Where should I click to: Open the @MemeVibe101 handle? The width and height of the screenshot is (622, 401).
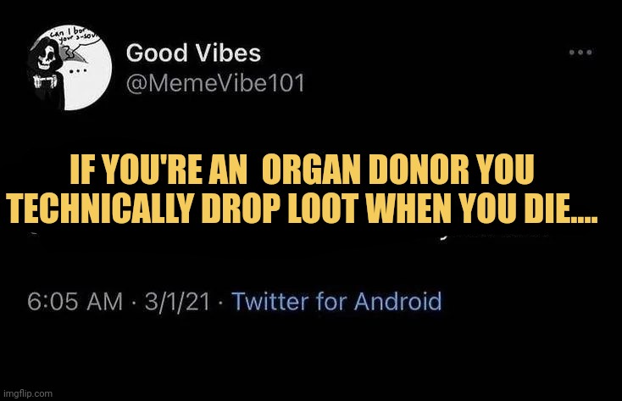point(215,83)
